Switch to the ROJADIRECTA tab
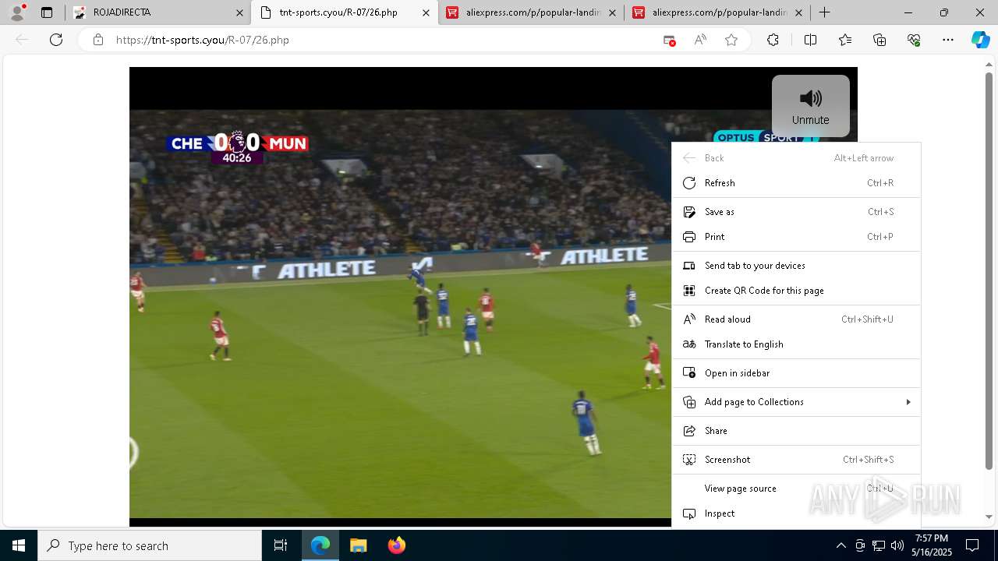Screen dimensions: 998x561 pos(157,12)
